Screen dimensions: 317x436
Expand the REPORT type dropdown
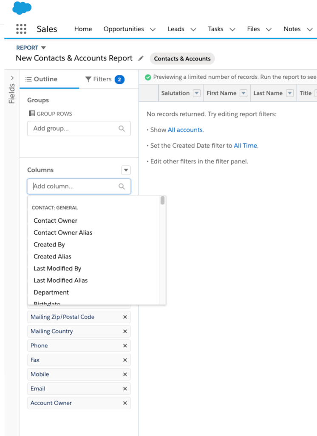(43, 48)
